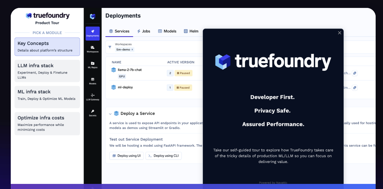Screen dimensions: 383x189
Task: Click the Deployments page heading
Action: tap(123, 16)
